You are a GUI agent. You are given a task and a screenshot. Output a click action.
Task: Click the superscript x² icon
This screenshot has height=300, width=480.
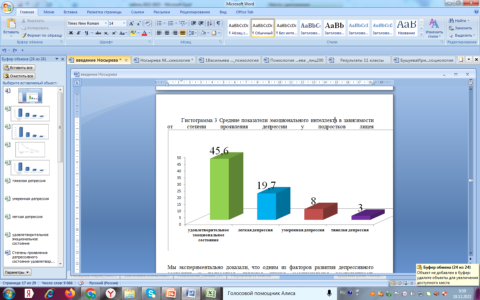[x=114, y=33]
